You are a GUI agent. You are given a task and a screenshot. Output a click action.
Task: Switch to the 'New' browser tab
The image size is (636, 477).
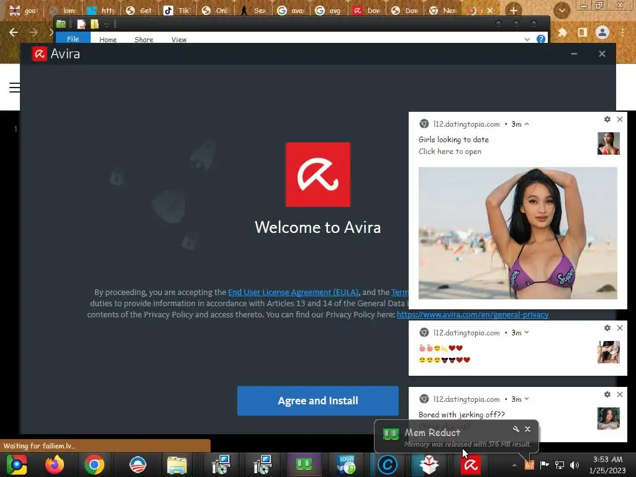442,11
